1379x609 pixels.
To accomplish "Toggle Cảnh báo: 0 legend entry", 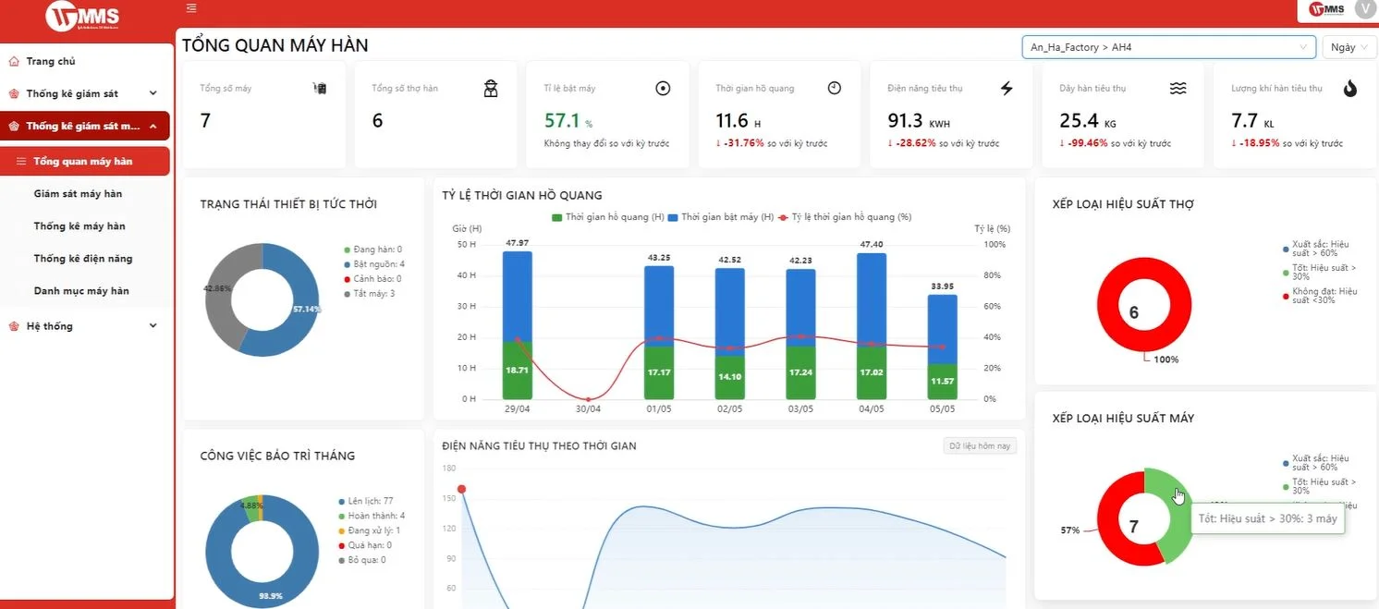I will [372, 279].
